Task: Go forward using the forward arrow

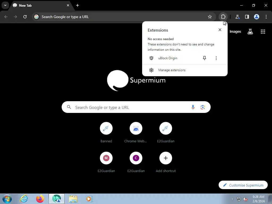Action: coord(15,17)
